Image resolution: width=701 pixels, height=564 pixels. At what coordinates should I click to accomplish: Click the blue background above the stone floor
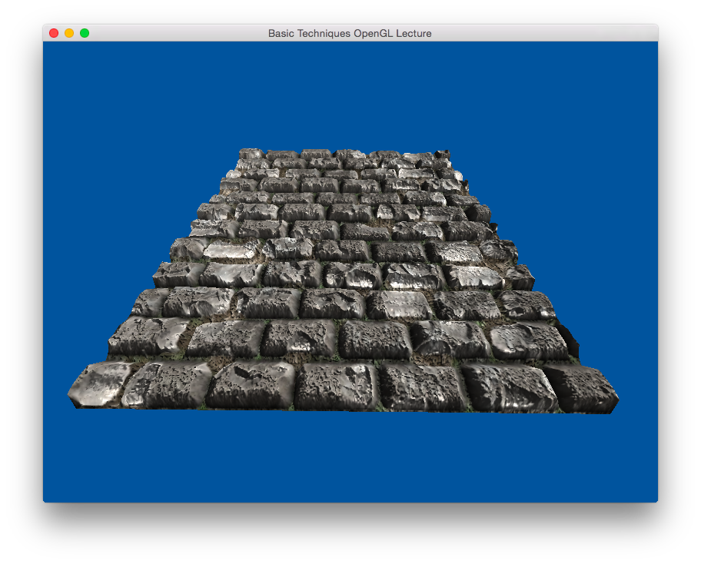coord(350,92)
